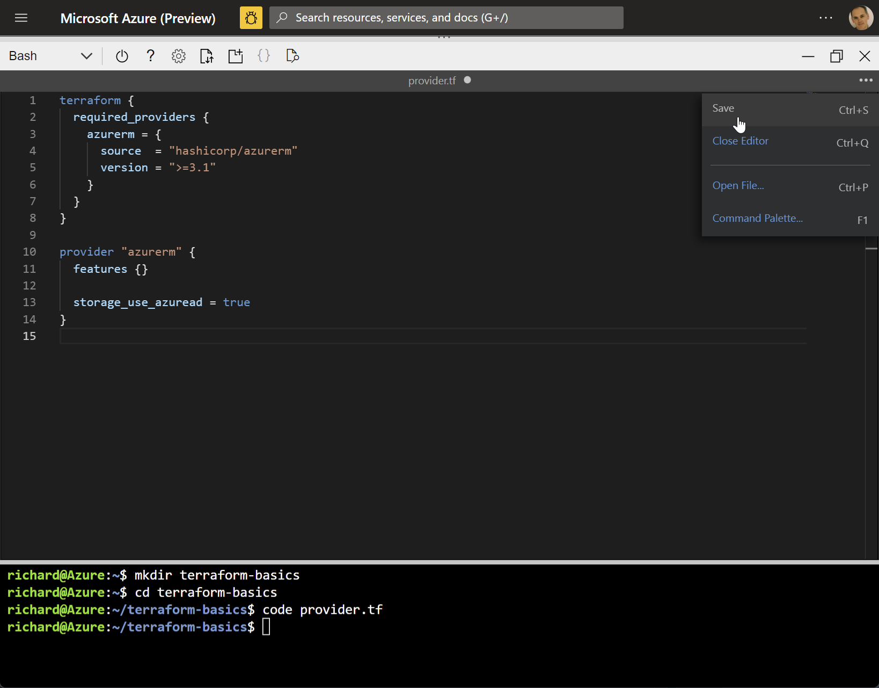Restart Cloud Shell with power icon
This screenshot has height=688, width=879.
(122, 56)
